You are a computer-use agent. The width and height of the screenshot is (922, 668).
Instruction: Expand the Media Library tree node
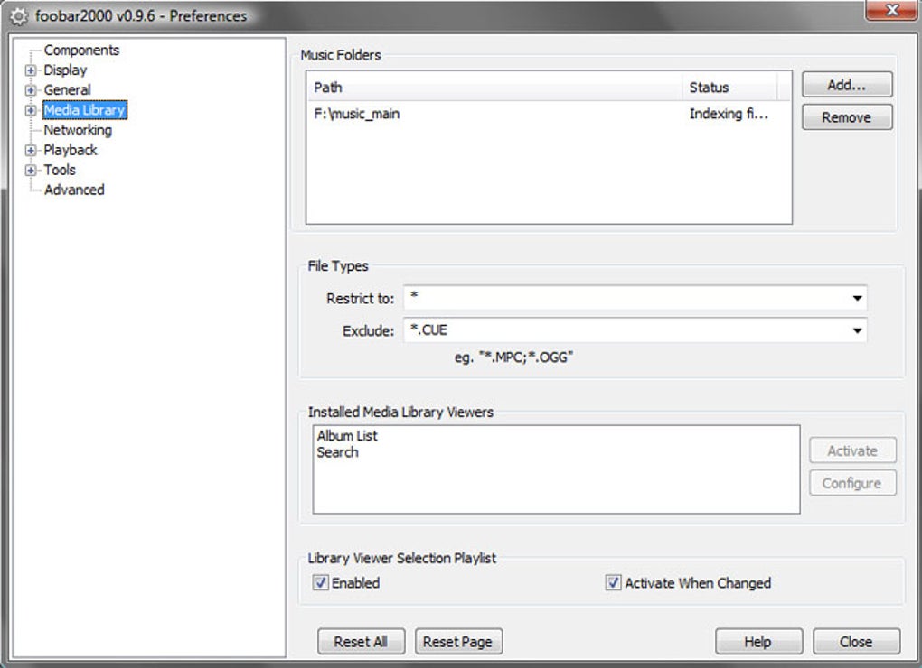[x=31, y=110]
